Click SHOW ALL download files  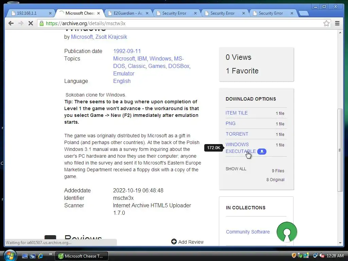pos(236,169)
